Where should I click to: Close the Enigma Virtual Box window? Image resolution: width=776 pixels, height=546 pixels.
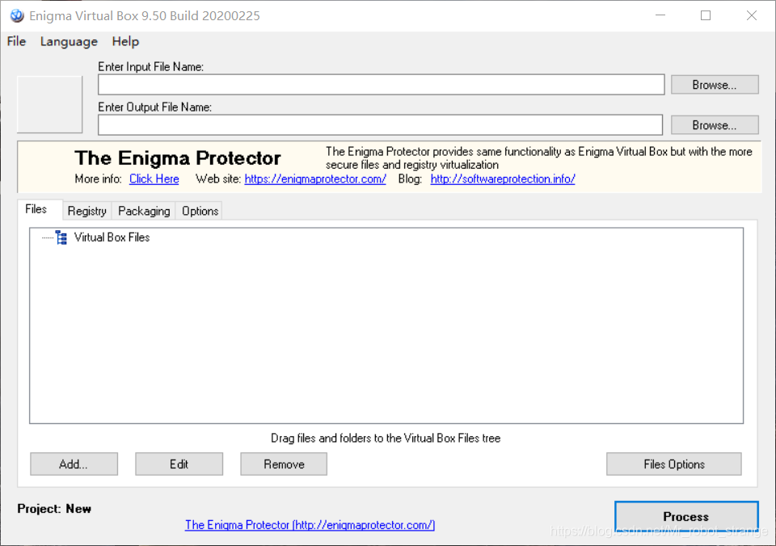coord(751,16)
